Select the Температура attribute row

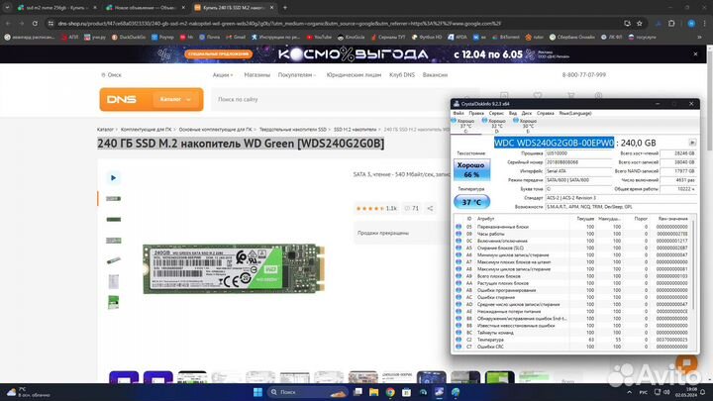point(573,340)
